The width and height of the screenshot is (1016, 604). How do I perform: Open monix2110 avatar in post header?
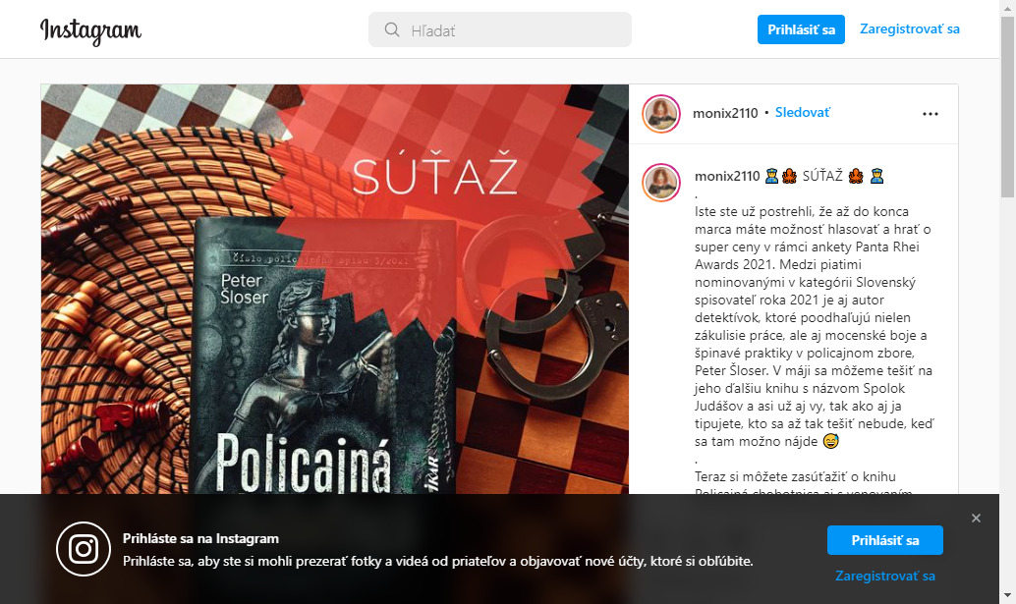661,113
